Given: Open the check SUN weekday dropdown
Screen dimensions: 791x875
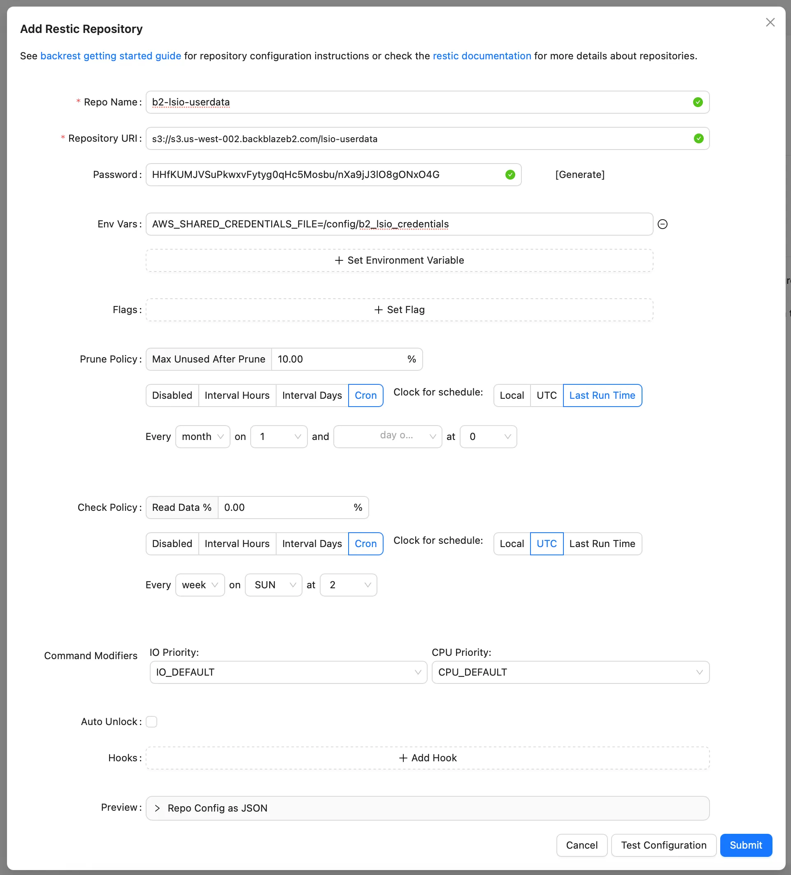Looking at the screenshot, I should pyautogui.click(x=274, y=585).
